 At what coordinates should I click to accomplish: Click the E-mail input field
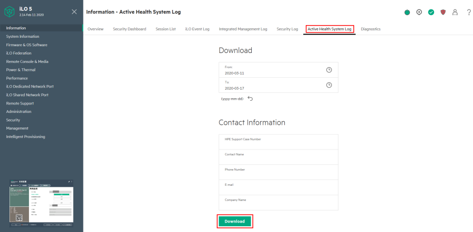coord(279,187)
